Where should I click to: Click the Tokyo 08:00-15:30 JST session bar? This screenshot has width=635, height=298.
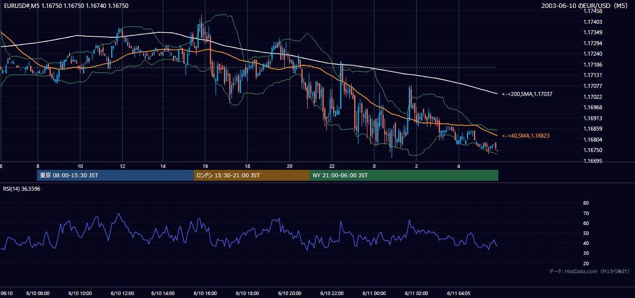(x=115, y=175)
